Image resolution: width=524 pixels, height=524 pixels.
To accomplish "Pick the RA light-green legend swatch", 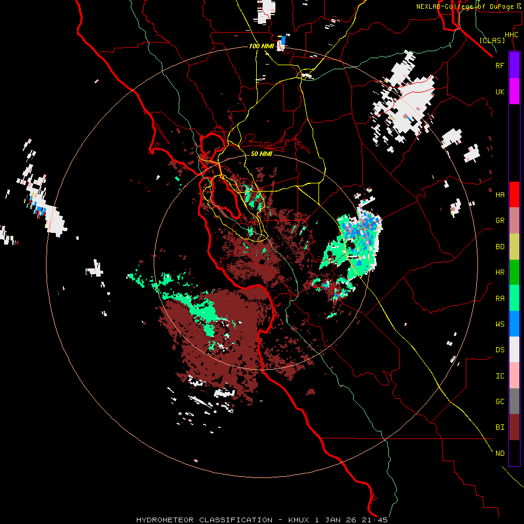I will [x=514, y=298].
